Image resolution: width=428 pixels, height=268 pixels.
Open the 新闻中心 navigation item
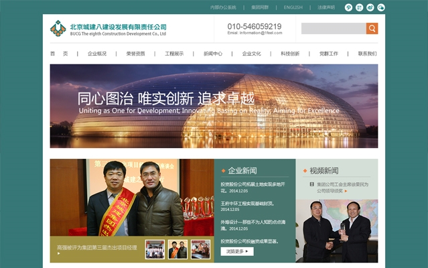coord(213,54)
